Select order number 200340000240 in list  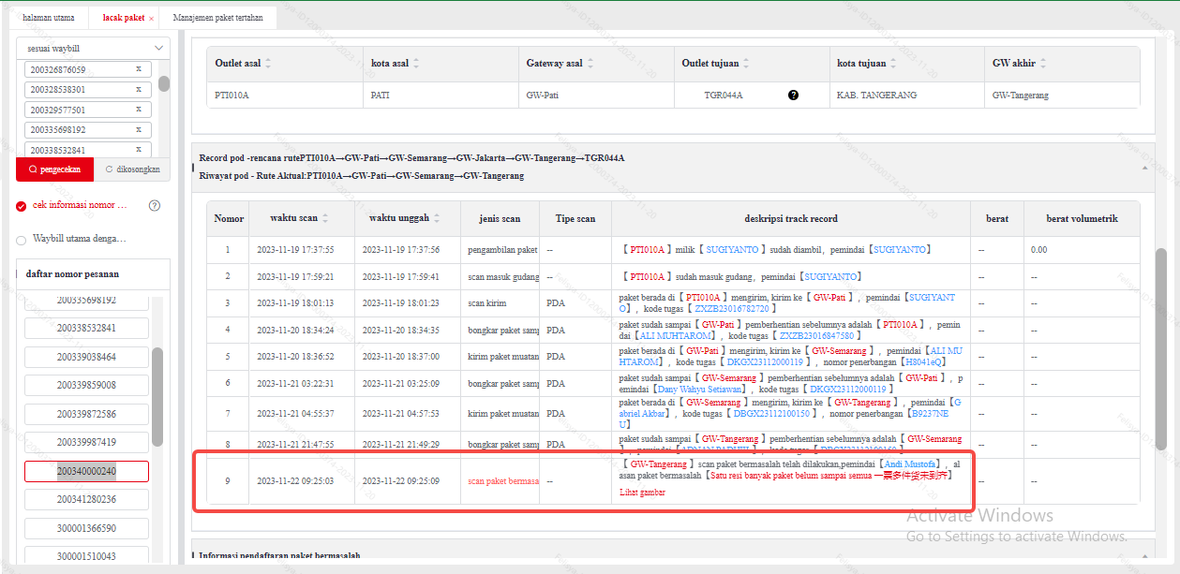[86, 471]
